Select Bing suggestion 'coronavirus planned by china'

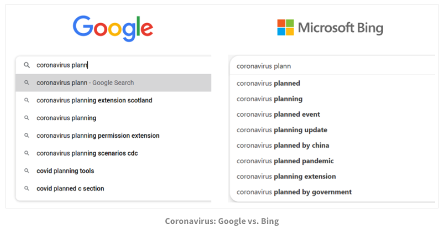pos(283,145)
